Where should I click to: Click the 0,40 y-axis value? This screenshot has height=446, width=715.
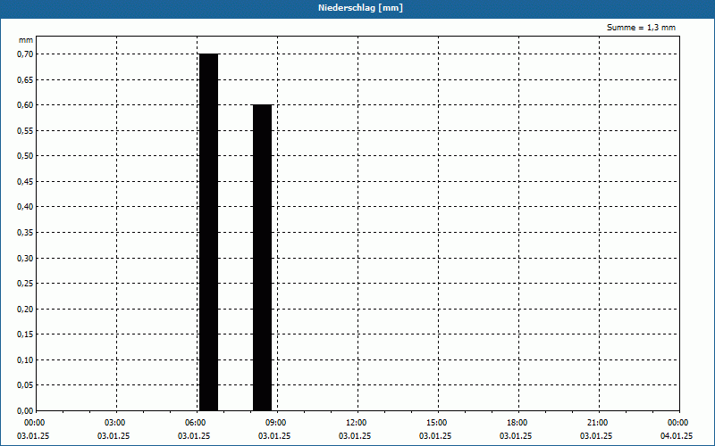tap(25, 207)
